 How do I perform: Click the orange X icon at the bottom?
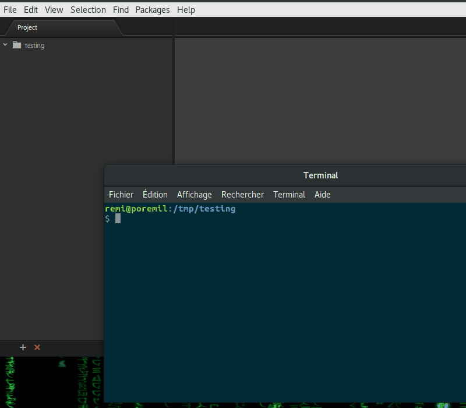pos(37,347)
